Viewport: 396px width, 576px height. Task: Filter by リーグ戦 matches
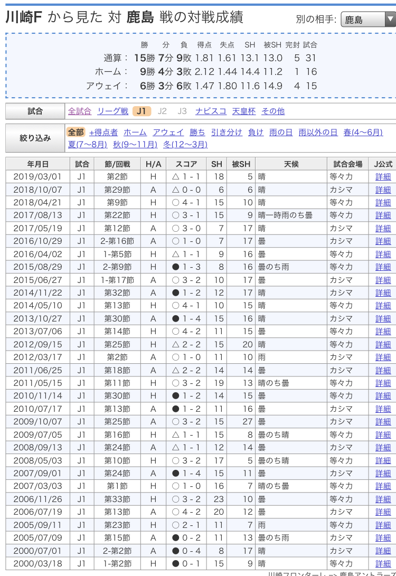113,111
